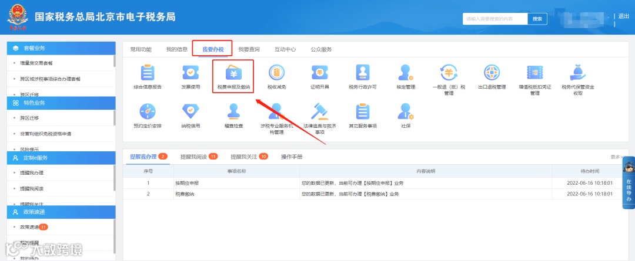The image size is (635, 261).
Task: Switch to the 常用功能 tab
Action: click(141, 49)
